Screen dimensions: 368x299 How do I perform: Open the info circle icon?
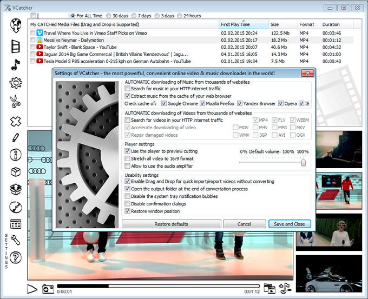16,155
